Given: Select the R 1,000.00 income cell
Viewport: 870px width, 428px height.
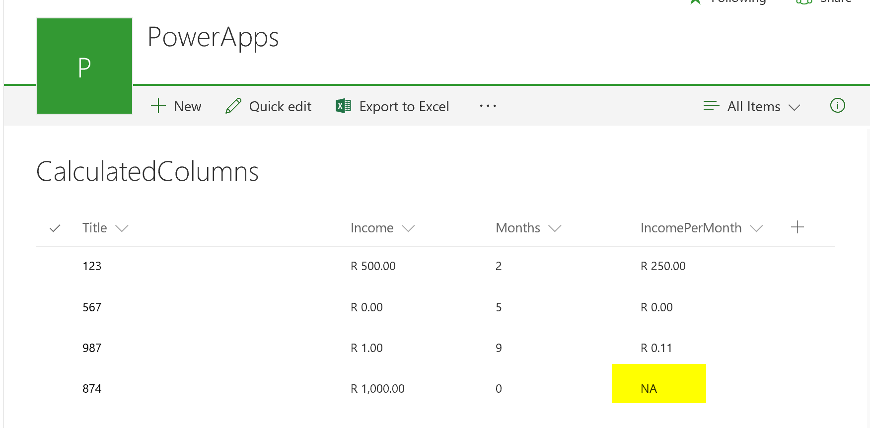Looking at the screenshot, I should (377, 389).
